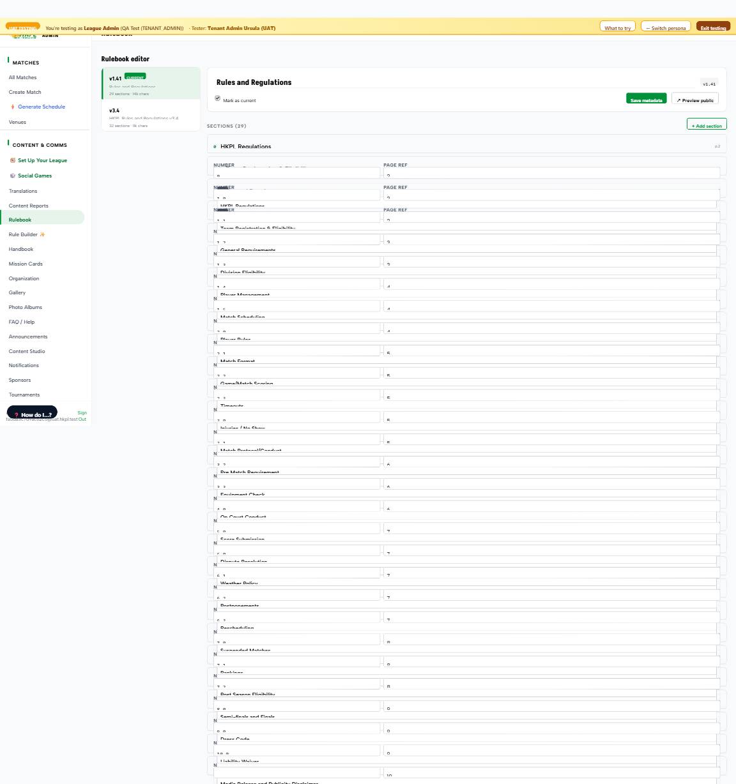Open Set Up Your League
The image size is (736, 784).
coord(42,160)
